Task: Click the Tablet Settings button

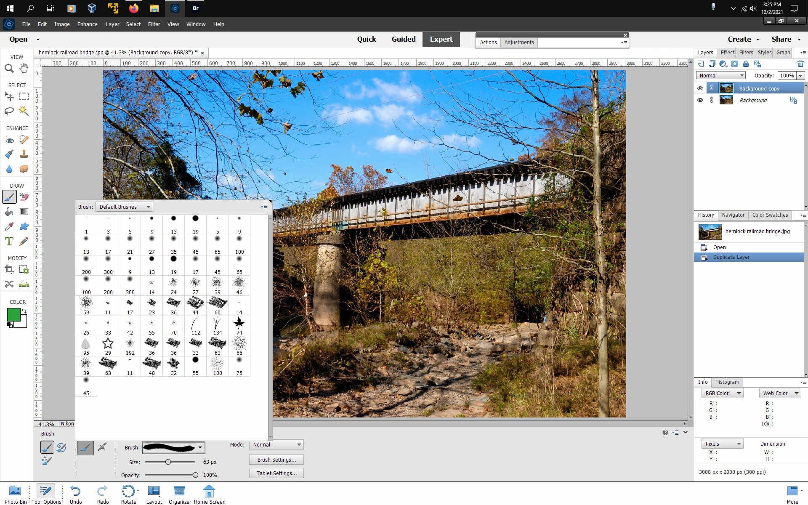Action: tap(276, 473)
